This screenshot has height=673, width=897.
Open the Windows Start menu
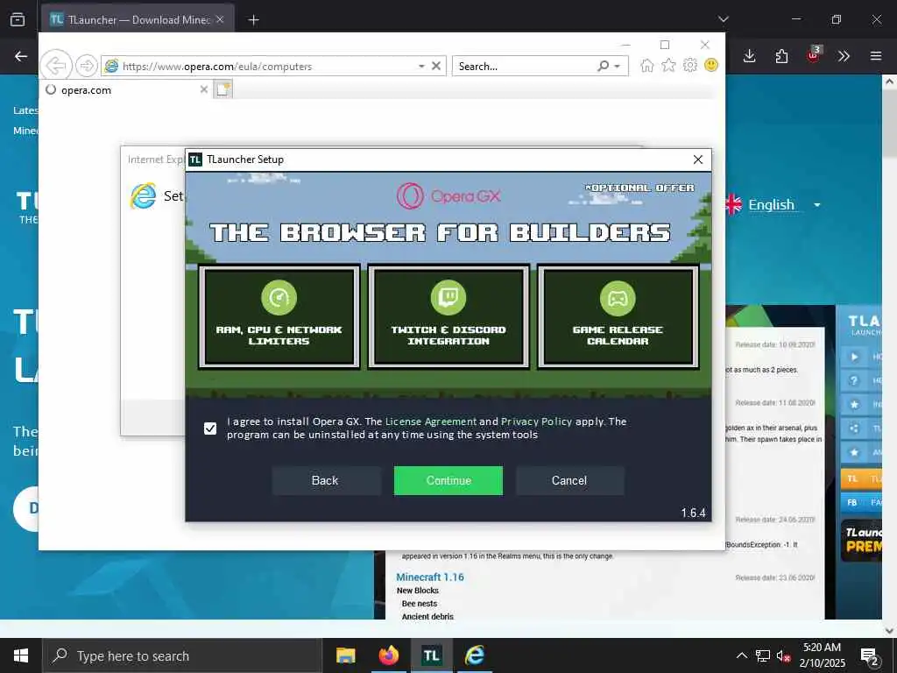21,655
